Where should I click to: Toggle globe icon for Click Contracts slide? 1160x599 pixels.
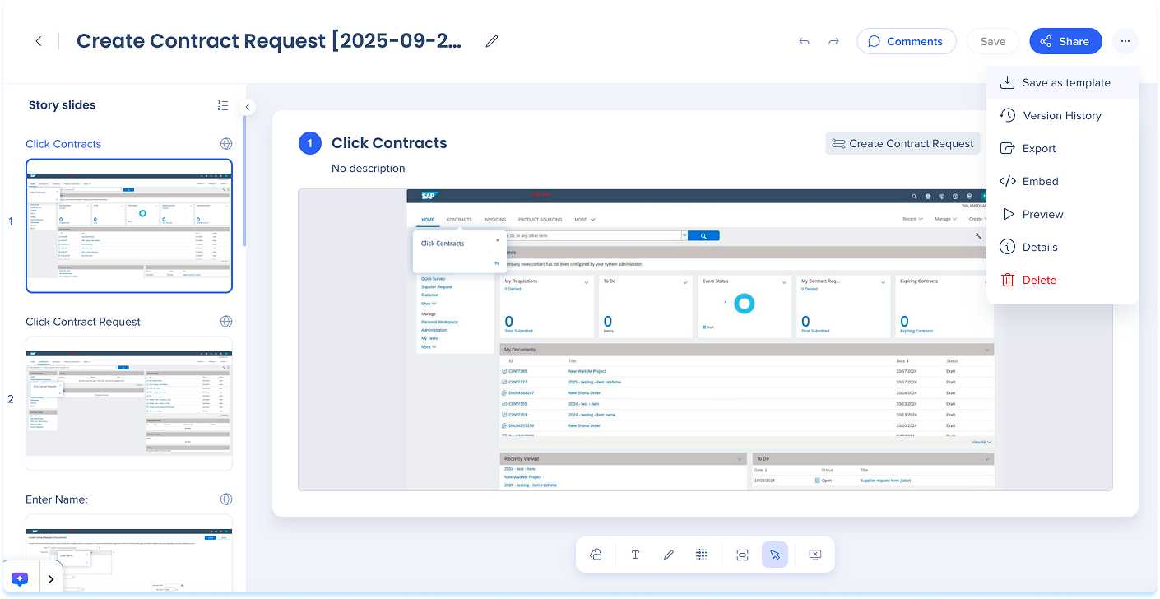click(x=226, y=144)
